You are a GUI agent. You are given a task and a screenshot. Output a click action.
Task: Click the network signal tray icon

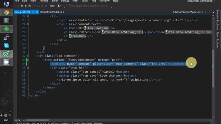[10, 115]
